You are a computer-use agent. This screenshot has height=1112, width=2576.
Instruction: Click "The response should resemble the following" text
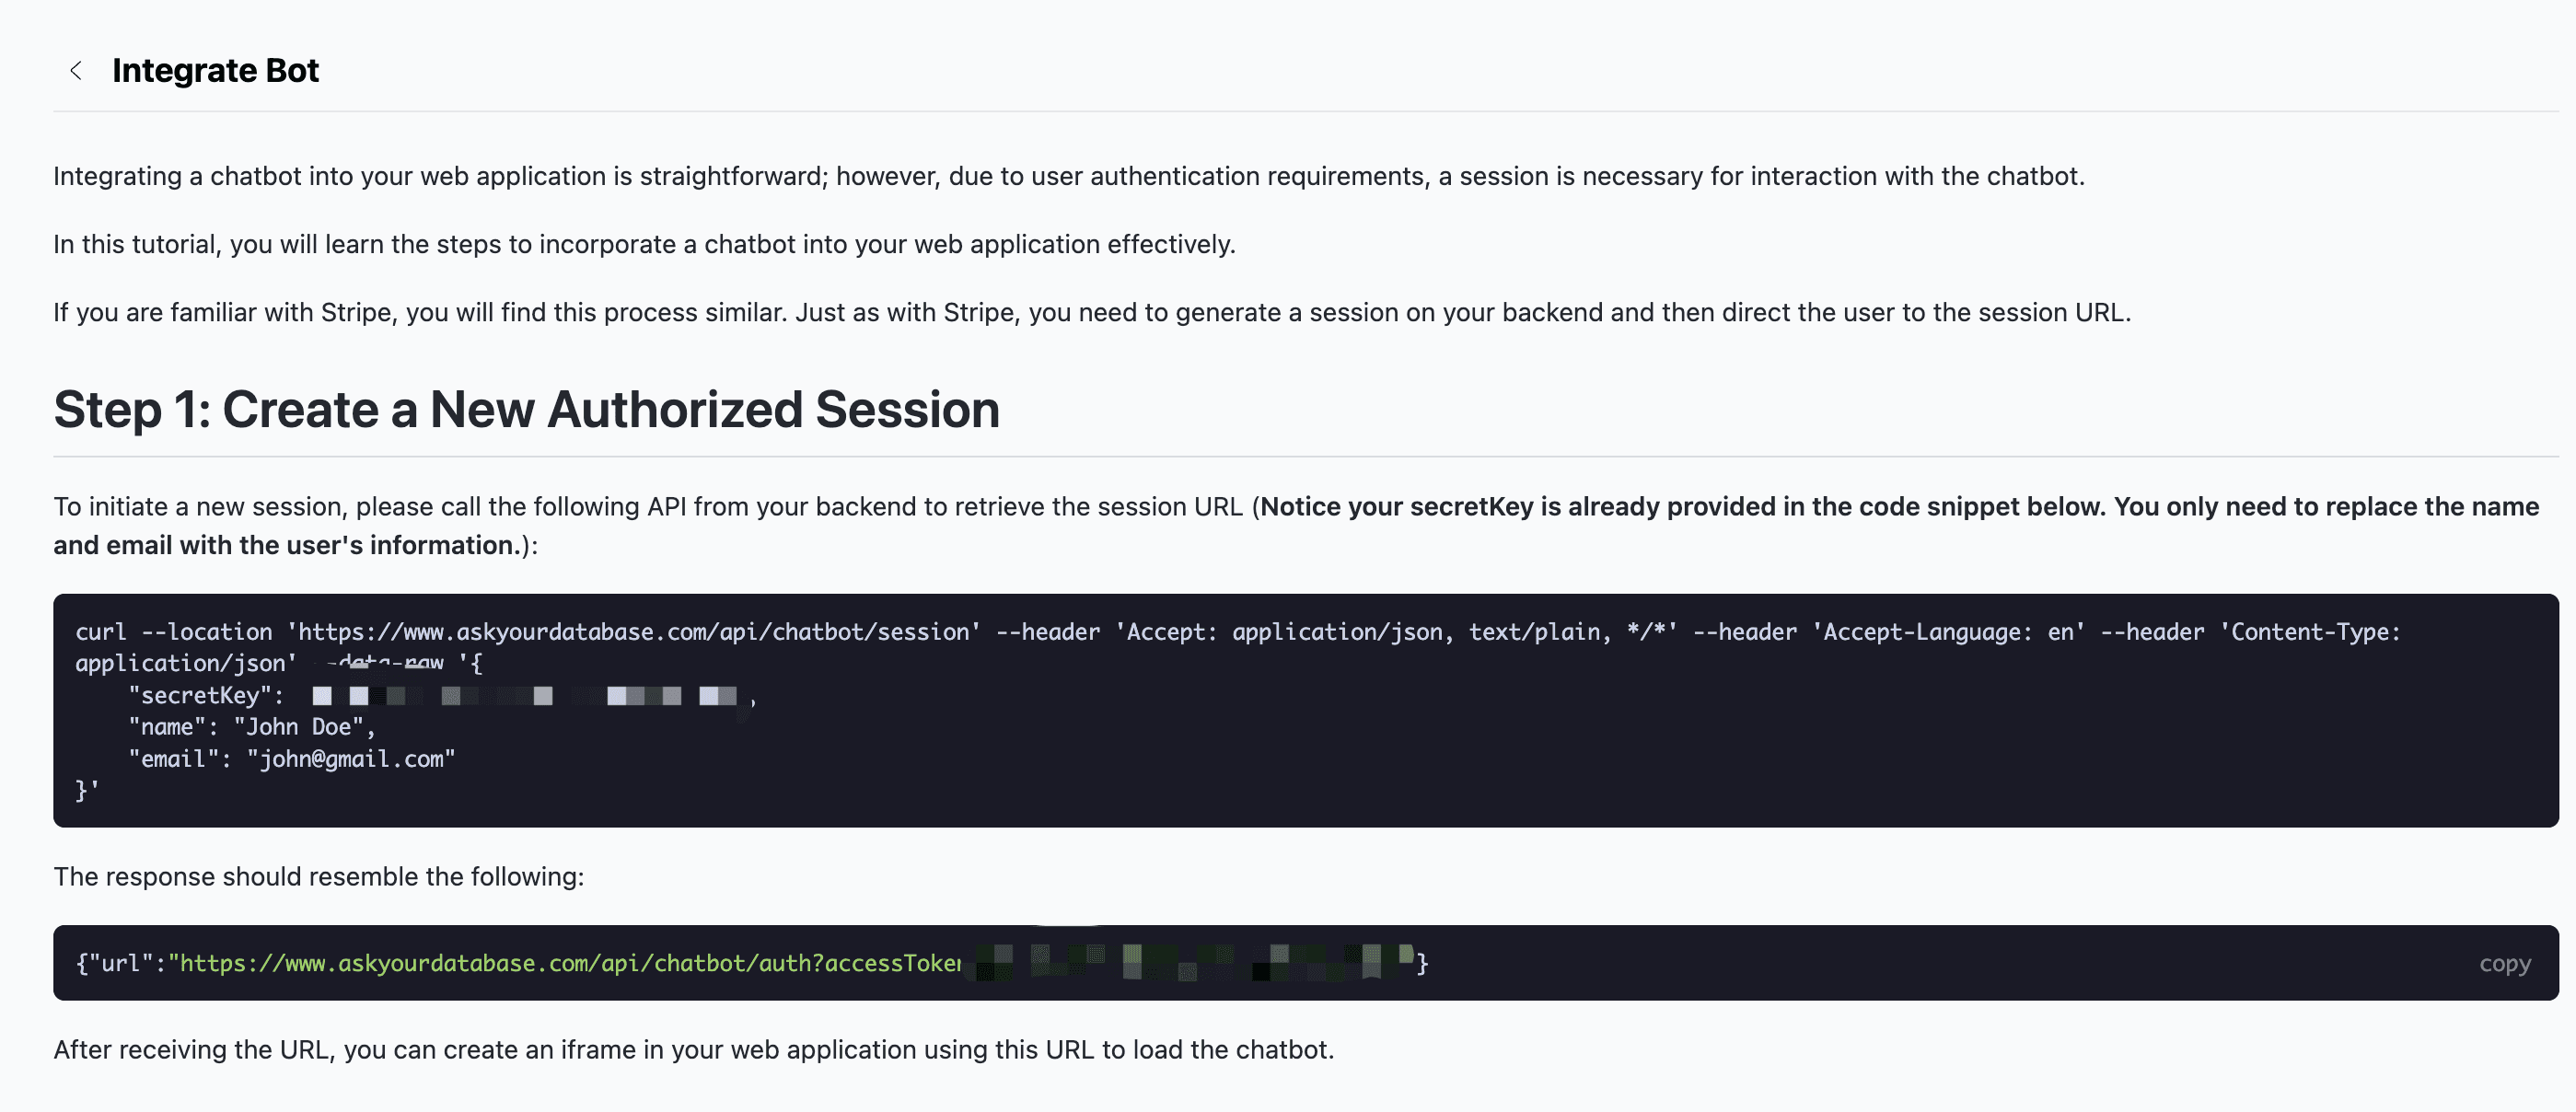click(318, 877)
